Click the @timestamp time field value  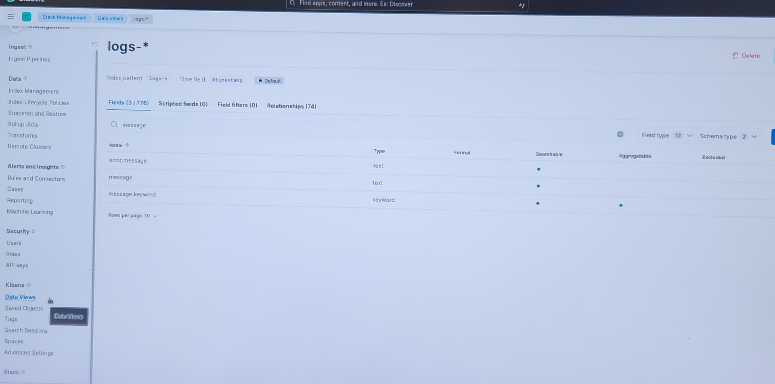(227, 80)
